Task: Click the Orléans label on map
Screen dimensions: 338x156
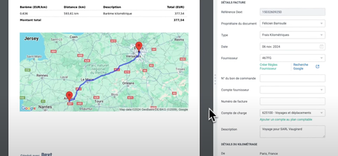Action: pos(128,83)
